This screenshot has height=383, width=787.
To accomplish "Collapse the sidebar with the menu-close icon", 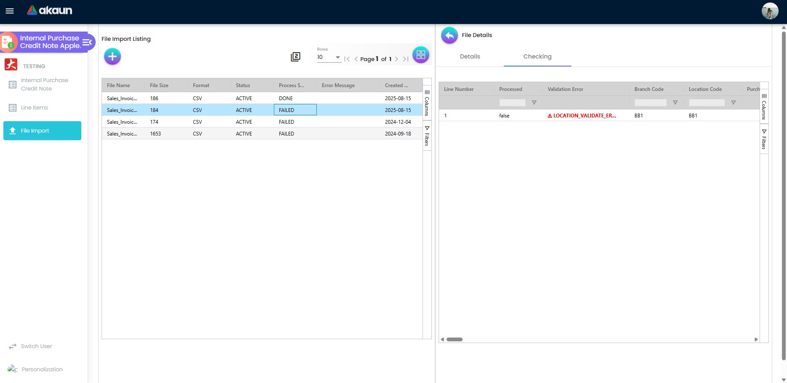I will click(87, 42).
